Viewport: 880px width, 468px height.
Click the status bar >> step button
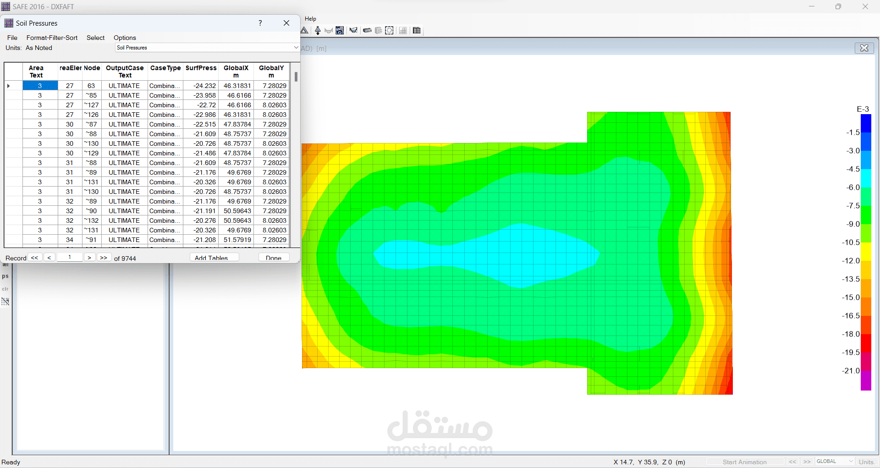click(807, 462)
